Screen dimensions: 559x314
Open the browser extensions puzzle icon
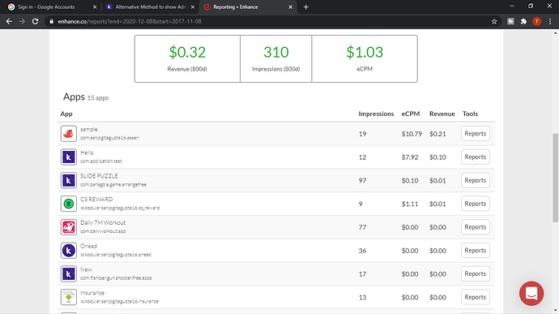tap(523, 21)
